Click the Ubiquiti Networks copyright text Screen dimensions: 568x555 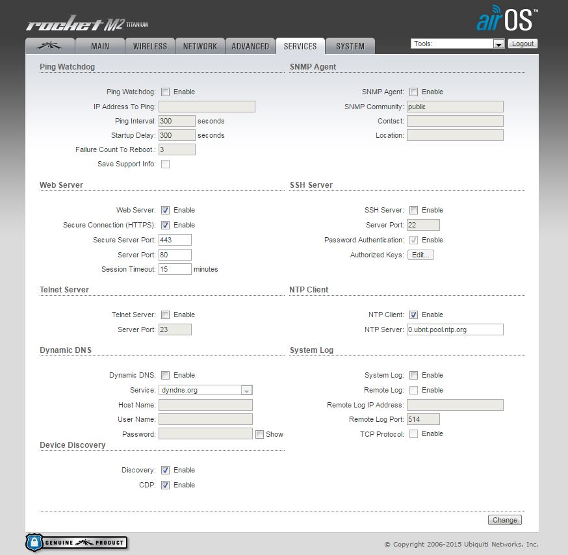[461, 544]
